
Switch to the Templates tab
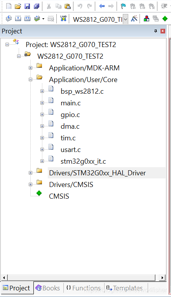click(125, 288)
